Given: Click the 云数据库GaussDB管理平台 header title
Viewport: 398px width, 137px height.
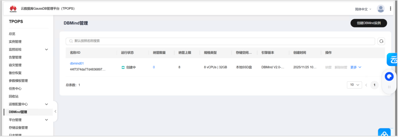Looking at the screenshot, I should (x=48, y=9).
